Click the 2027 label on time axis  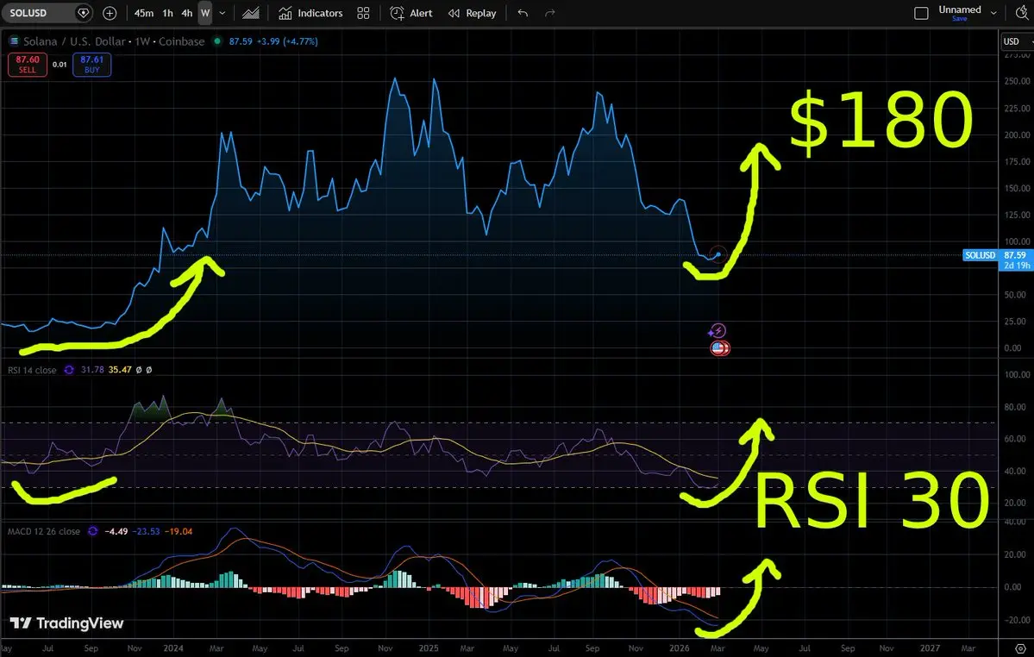[930, 648]
